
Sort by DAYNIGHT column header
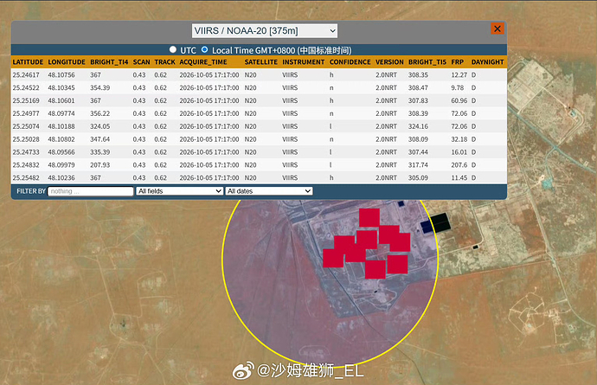(487, 62)
